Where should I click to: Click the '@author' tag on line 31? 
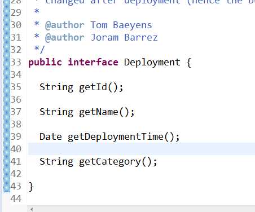click(65, 38)
